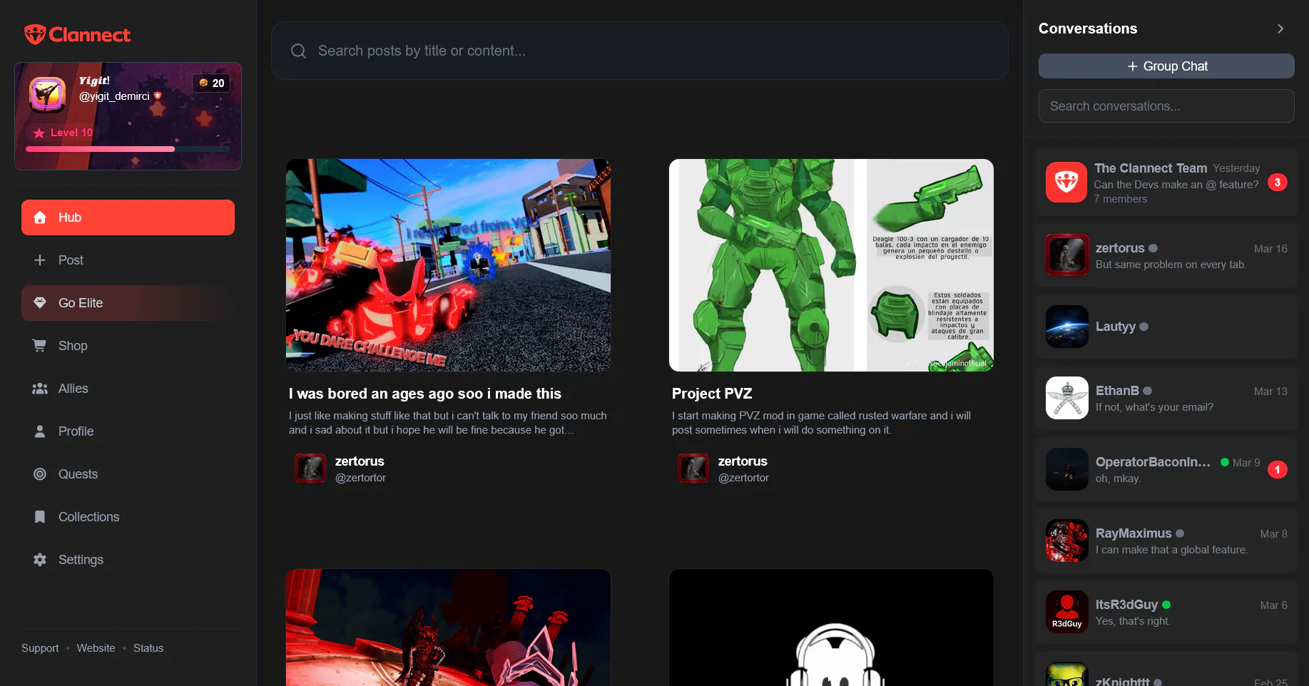
Task: Click @zertortor handle under bored post
Action: pos(360,478)
